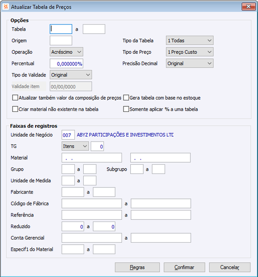Viewport: 258px width, 277px height.
Task: Click the first Grupo field
Action: (x=68, y=169)
